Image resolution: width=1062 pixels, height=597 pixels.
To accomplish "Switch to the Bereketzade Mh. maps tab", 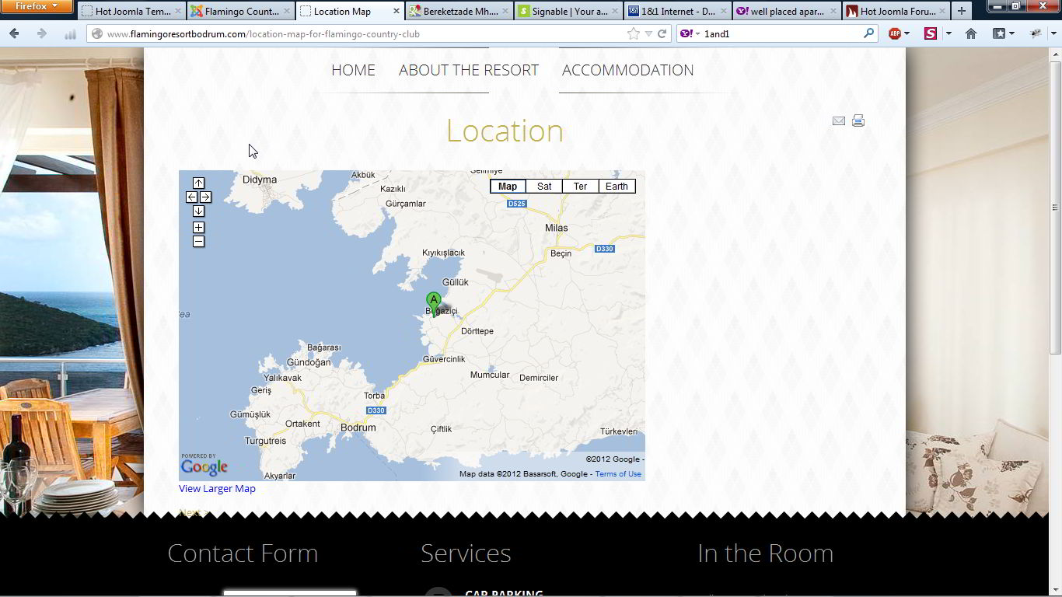I will pos(459,12).
